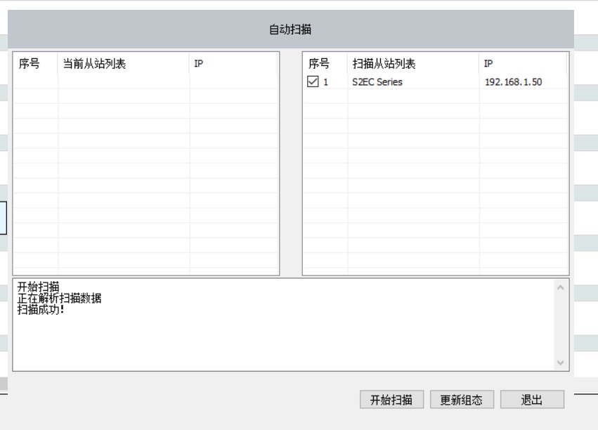Select the S2EC Series entry

coord(377,82)
